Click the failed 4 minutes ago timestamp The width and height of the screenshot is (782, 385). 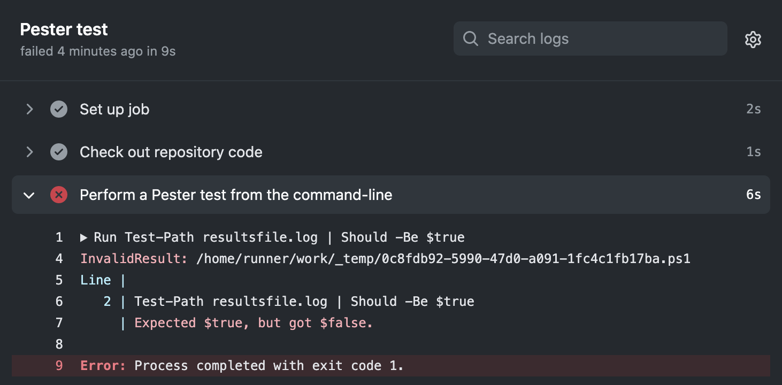(98, 51)
